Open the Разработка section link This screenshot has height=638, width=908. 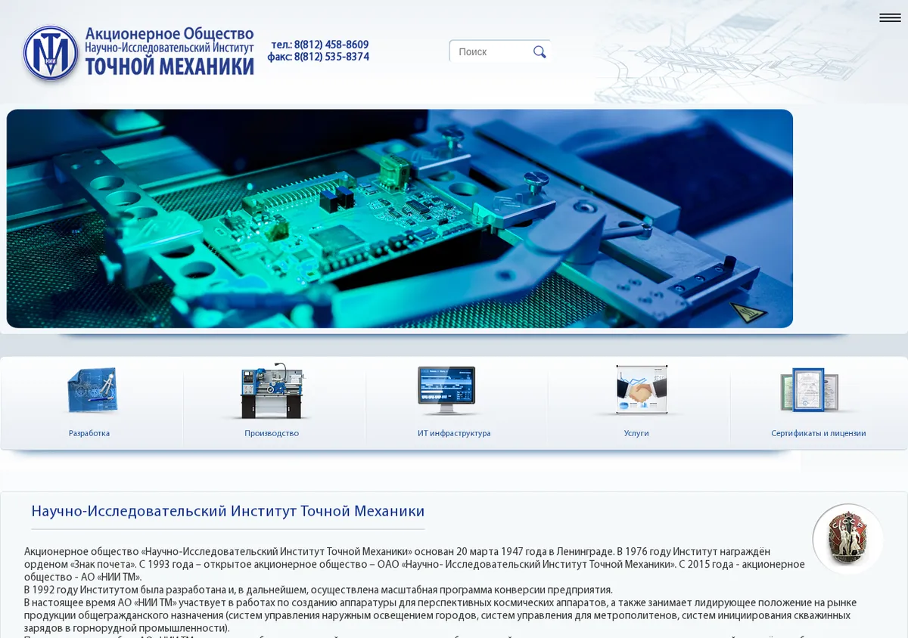[x=89, y=433]
